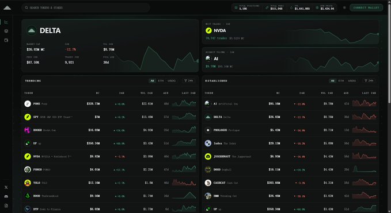Screen dimensions: 391x213
Task: Select the USDC filter in Trending panel
Action: pos(172,81)
